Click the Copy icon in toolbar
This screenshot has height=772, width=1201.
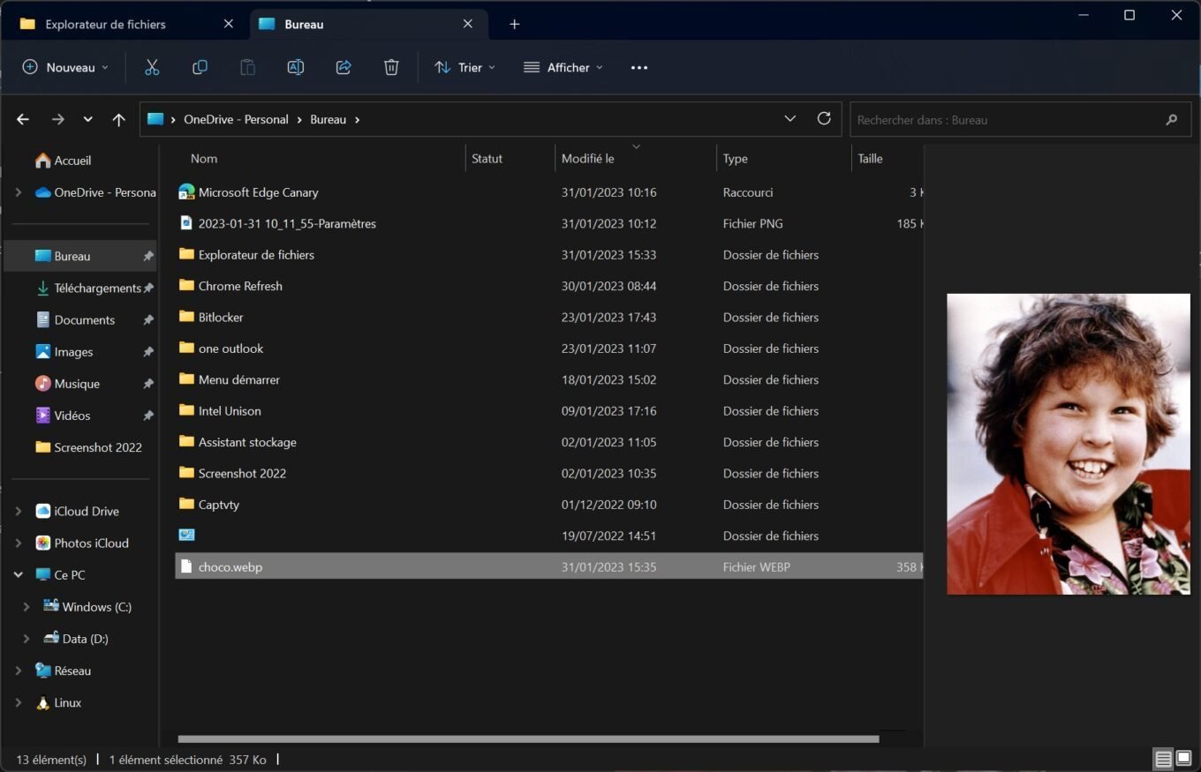[x=200, y=67]
